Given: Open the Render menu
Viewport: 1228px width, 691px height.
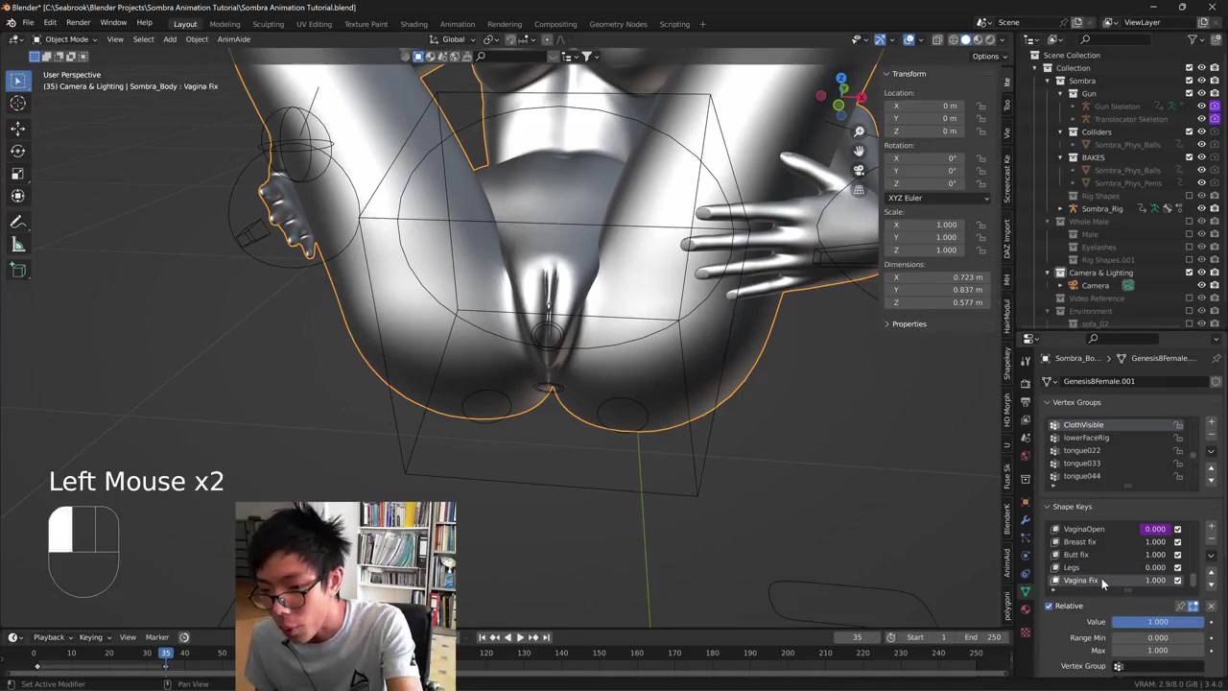Looking at the screenshot, I should coord(78,23).
